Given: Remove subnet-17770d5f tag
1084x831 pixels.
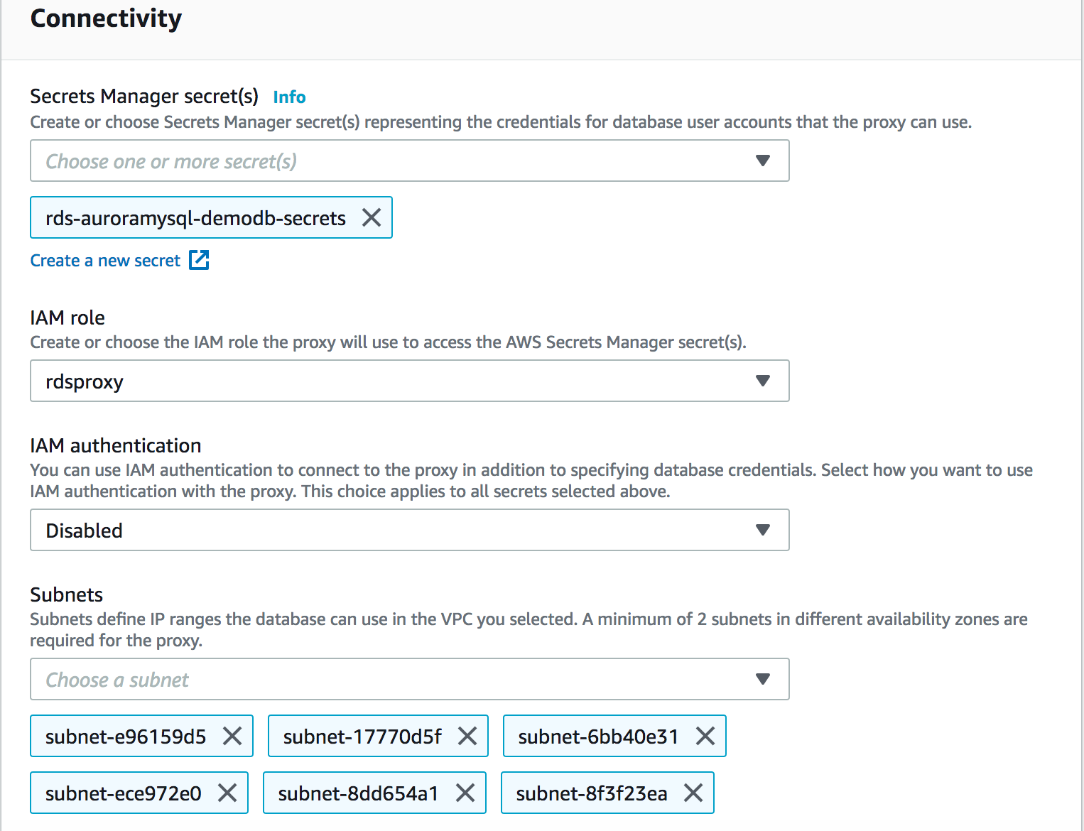Looking at the screenshot, I should [x=467, y=736].
